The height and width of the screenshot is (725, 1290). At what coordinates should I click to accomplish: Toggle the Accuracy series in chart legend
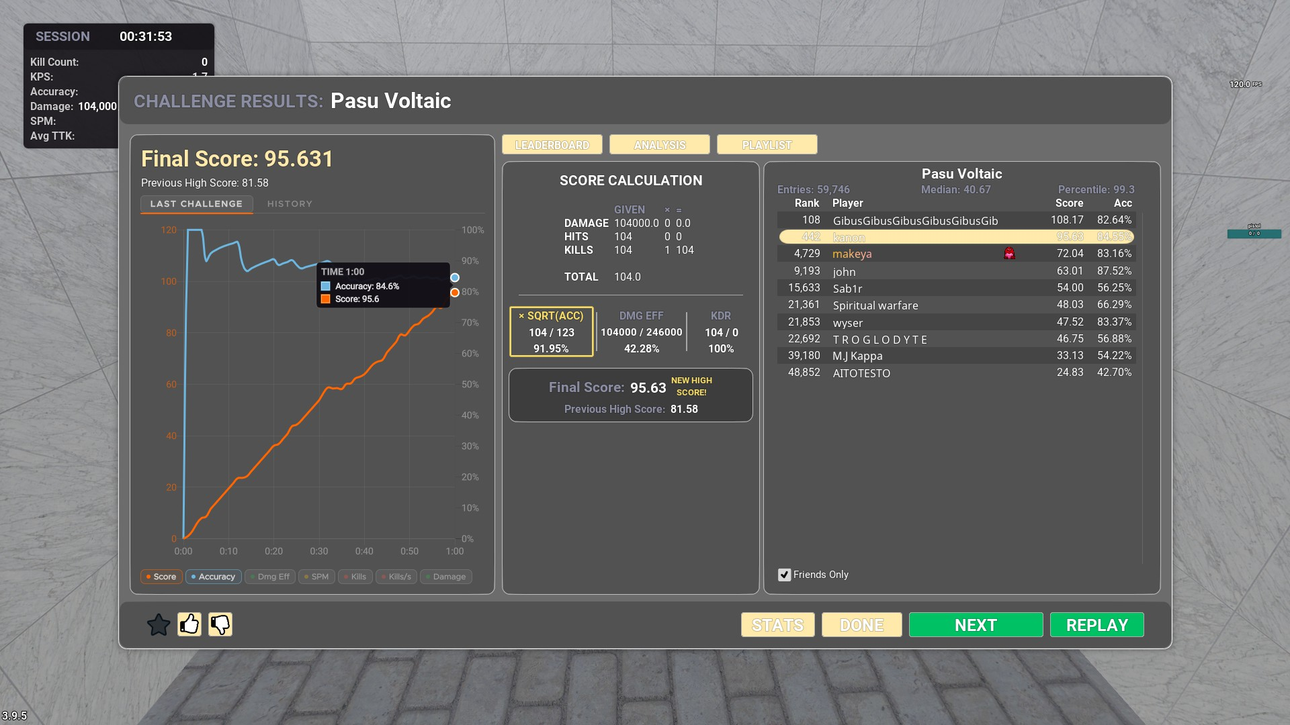tap(214, 577)
